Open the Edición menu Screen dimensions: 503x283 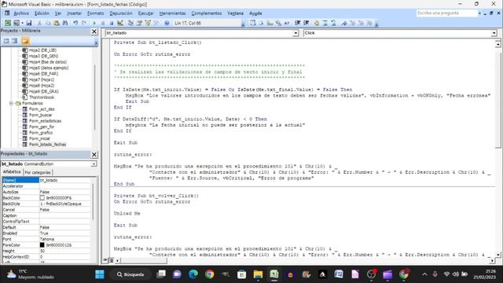42,13
